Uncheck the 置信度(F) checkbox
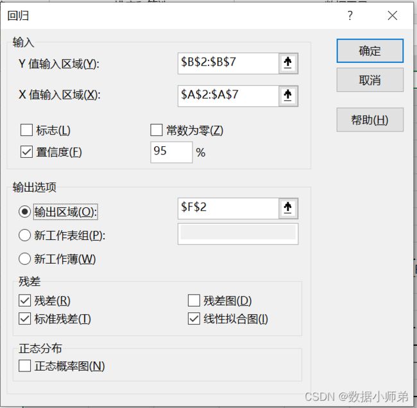 click(x=26, y=152)
